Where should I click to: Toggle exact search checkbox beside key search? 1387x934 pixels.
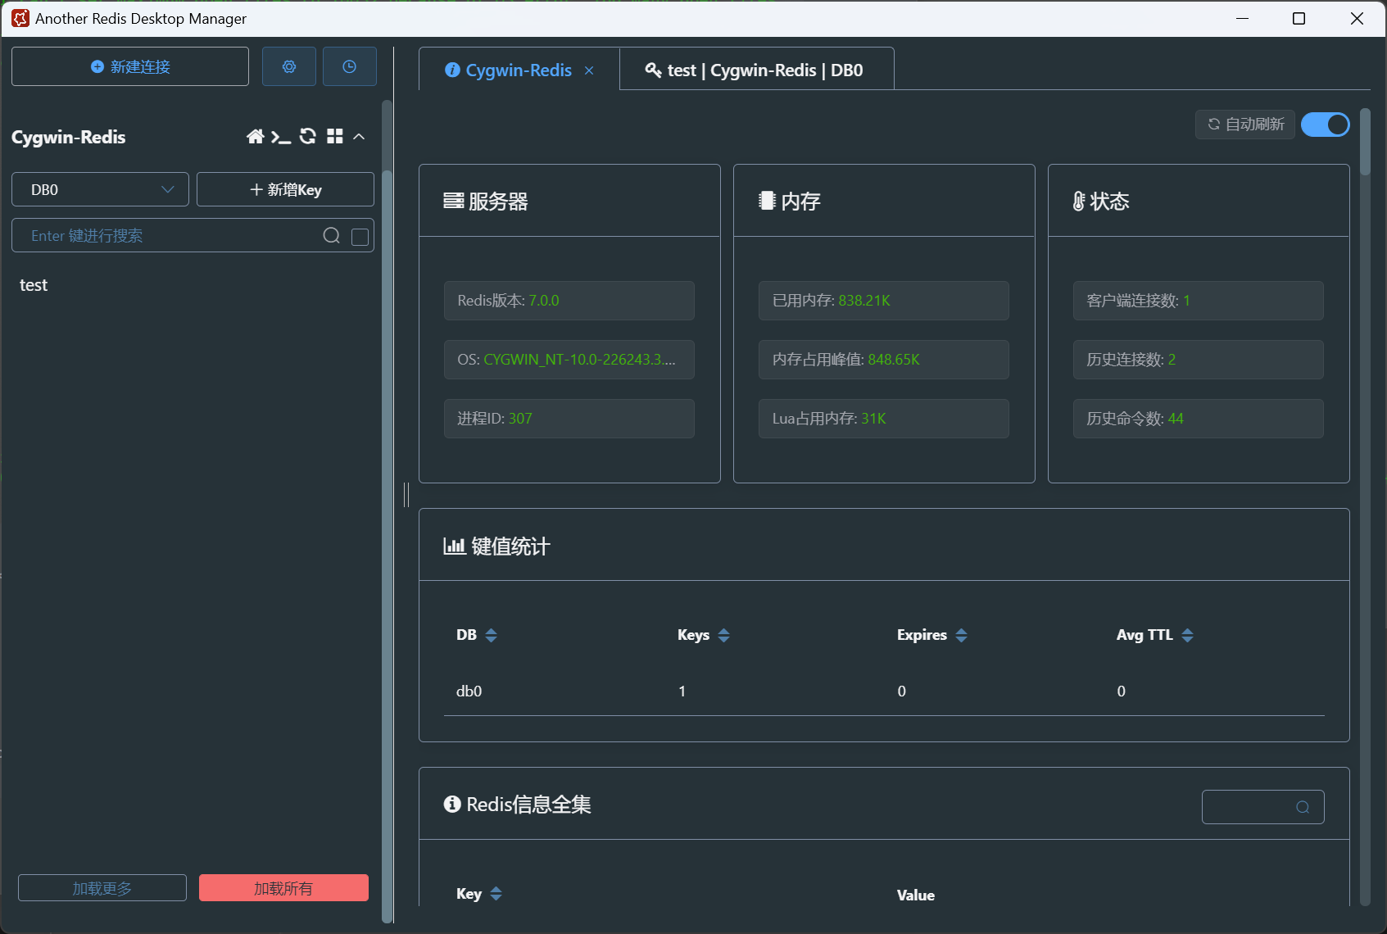point(360,237)
